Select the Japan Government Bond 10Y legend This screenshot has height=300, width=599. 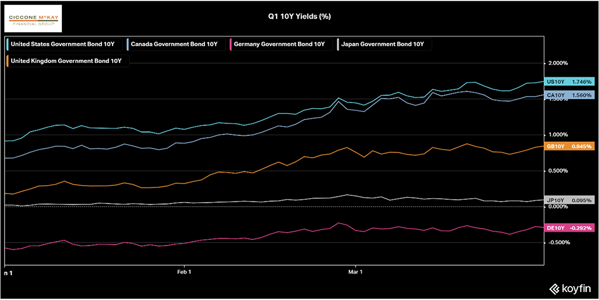(383, 44)
